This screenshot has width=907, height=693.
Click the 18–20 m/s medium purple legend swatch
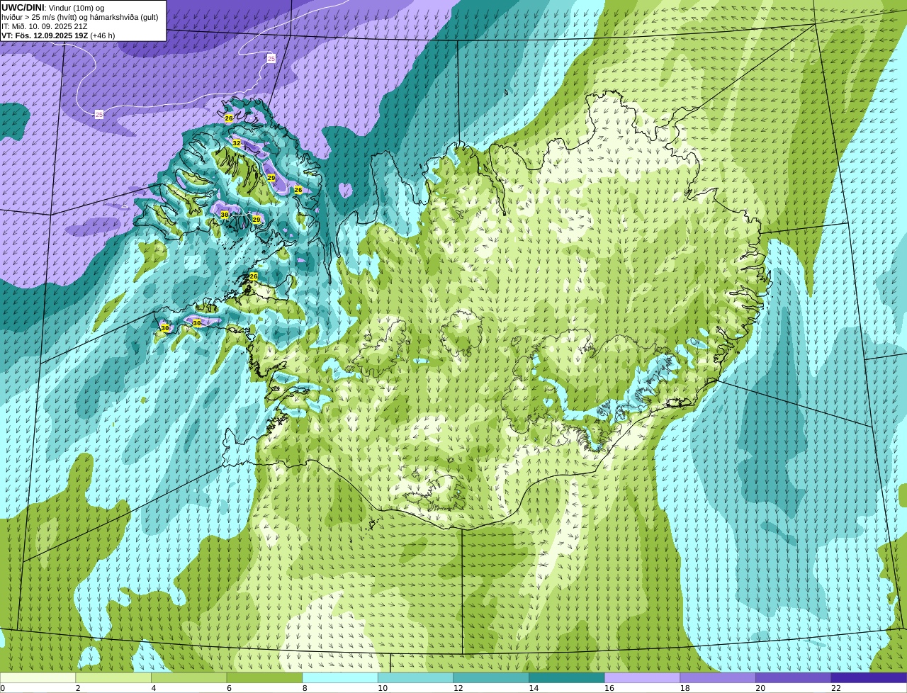[x=718, y=677]
